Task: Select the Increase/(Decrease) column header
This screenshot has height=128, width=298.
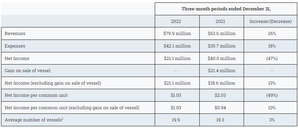Action: [x=270, y=21]
